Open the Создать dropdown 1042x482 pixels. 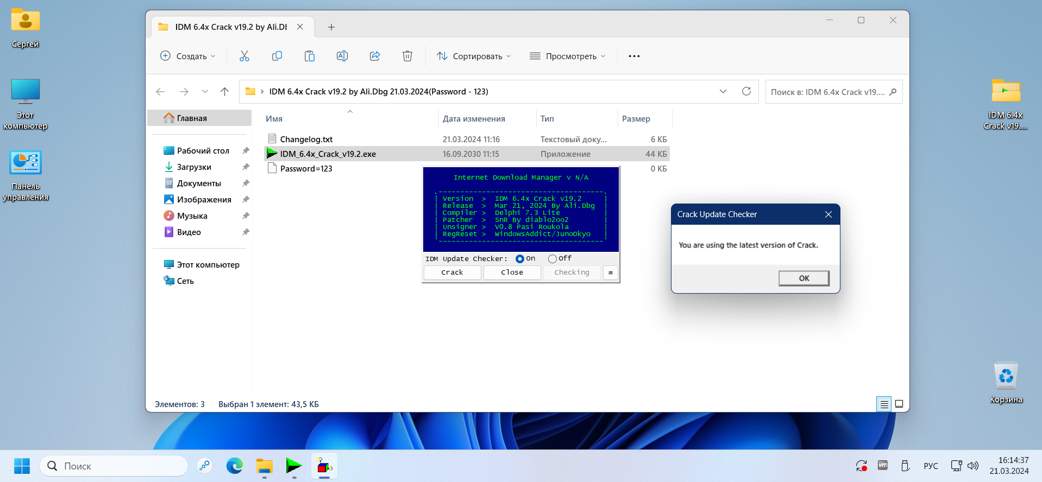pyautogui.click(x=188, y=56)
